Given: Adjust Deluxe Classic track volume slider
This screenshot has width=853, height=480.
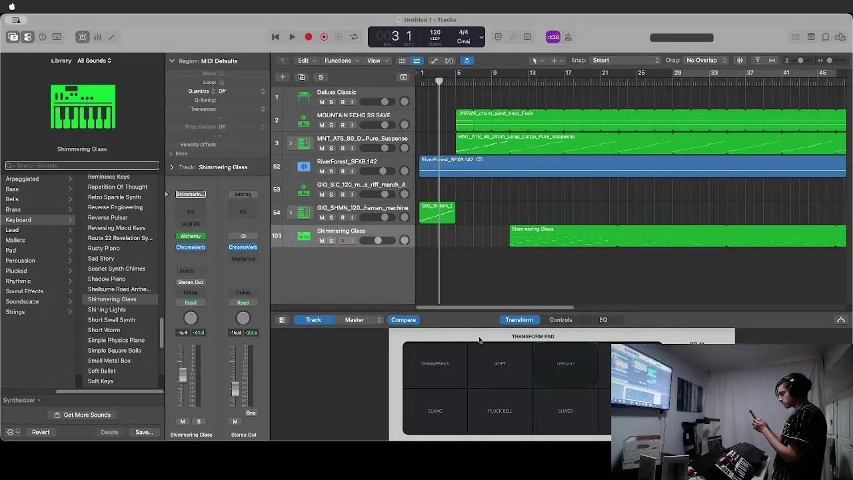Looking at the screenshot, I should (x=377, y=102).
